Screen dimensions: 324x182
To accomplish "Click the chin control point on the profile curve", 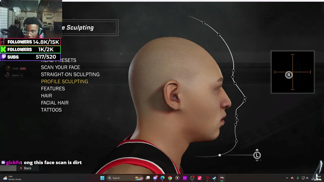I will coord(236,141).
